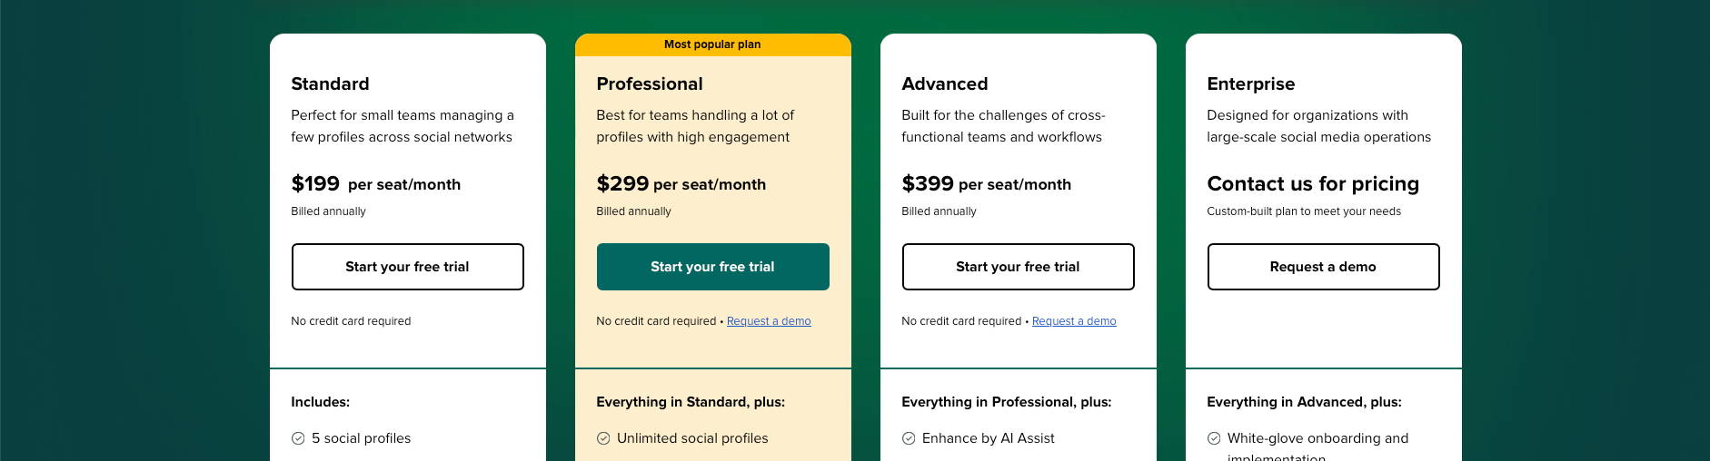Click checkmark icon beside Unlimited social profiles
The image size is (1710, 461).
tap(603, 438)
